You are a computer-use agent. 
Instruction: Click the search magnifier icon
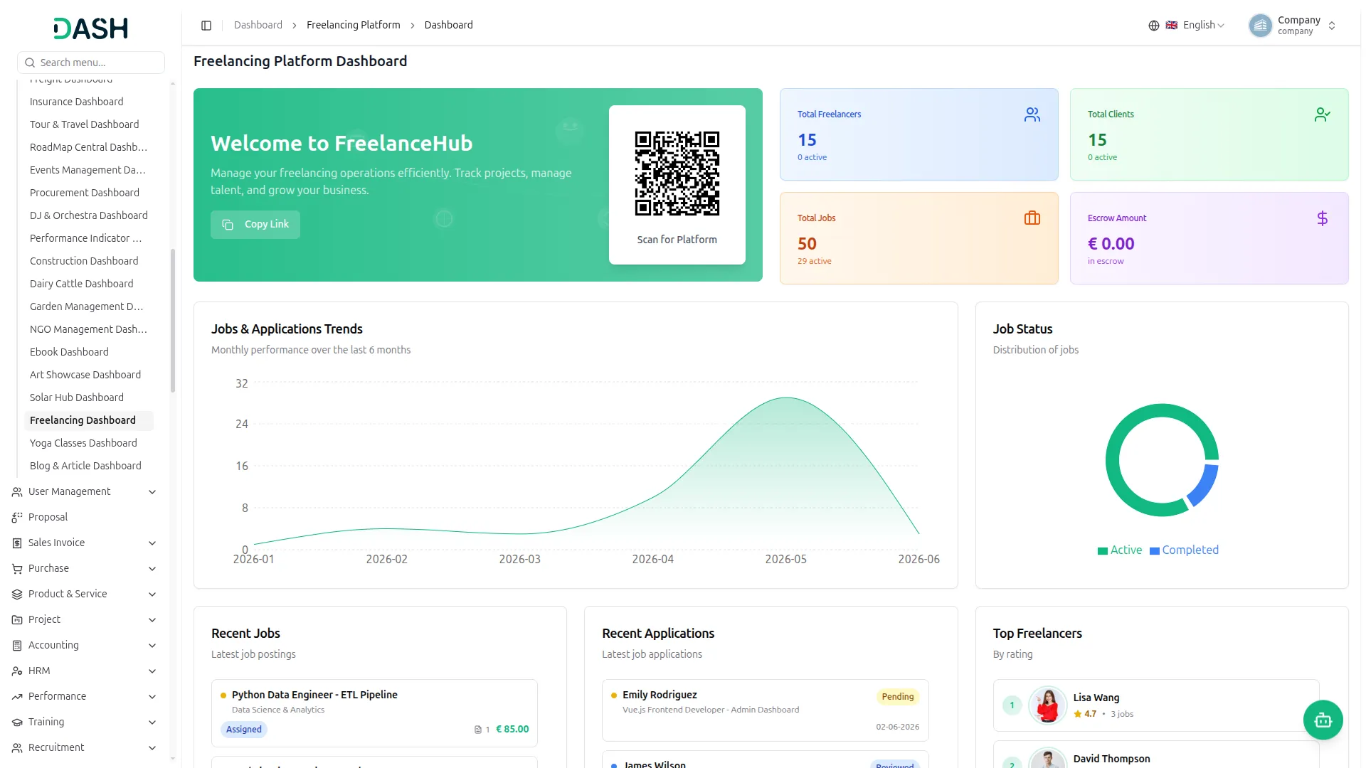30,63
